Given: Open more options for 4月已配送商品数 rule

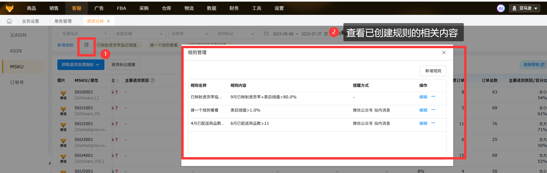Looking at the screenshot, I should click(433, 123).
